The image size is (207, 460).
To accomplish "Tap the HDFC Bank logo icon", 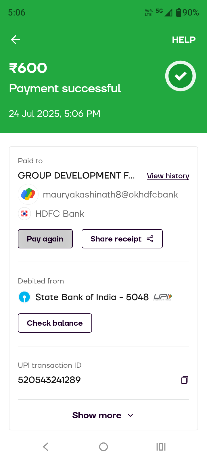I will click(24, 214).
